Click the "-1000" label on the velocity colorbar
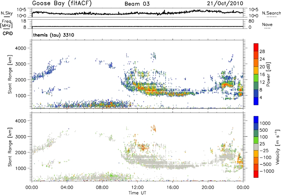281x195 pixels. click(x=267, y=171)
